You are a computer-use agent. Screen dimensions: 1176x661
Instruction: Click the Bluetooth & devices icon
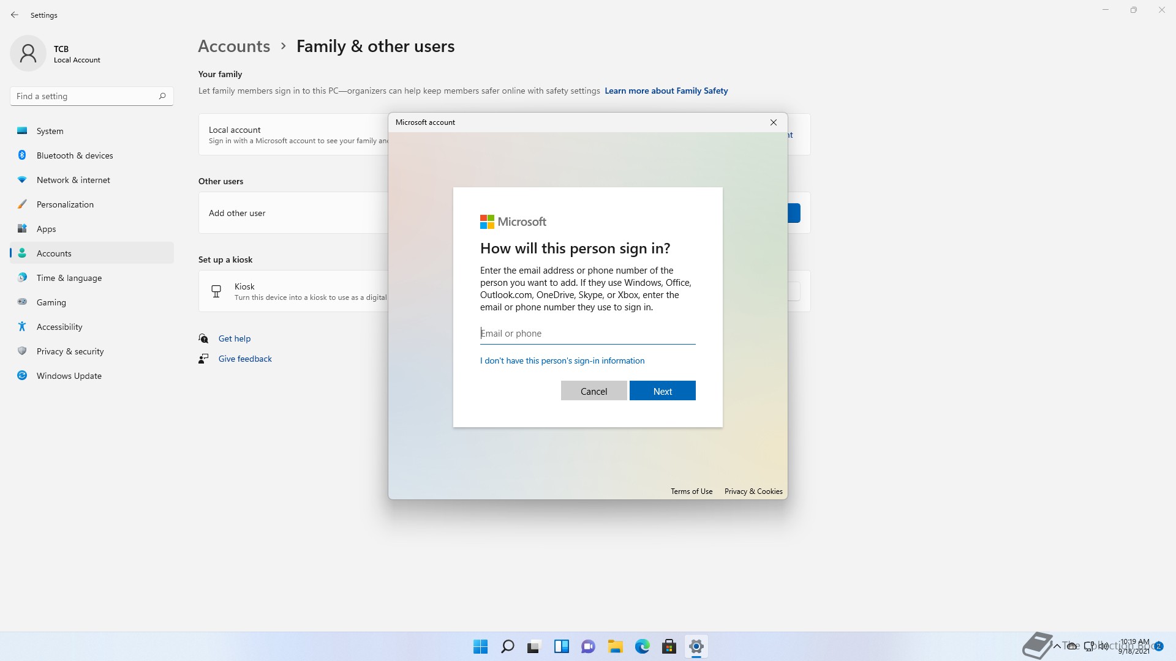click(22, 155)
